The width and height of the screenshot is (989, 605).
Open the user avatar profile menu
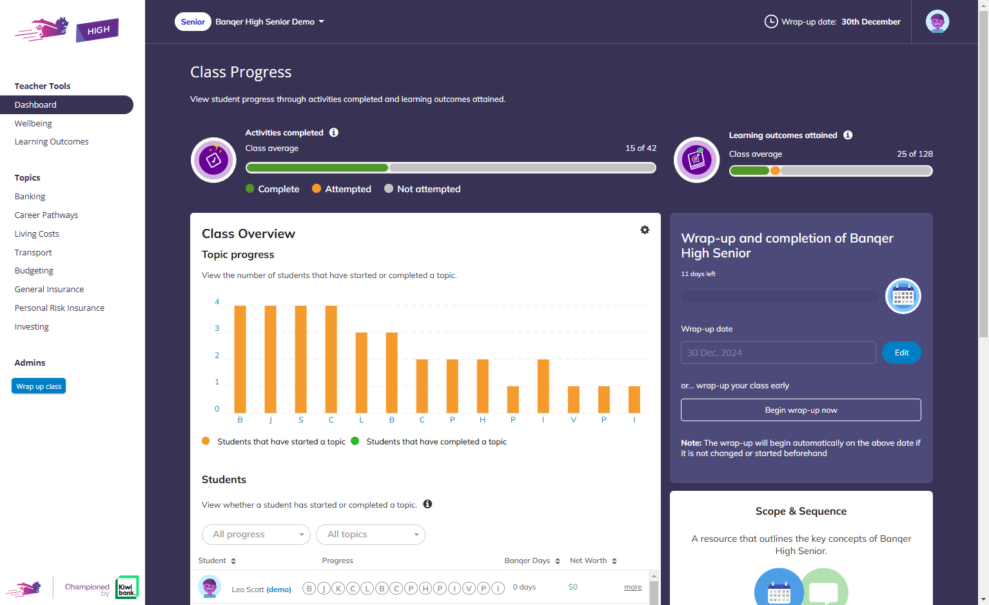tap(937, 21)
